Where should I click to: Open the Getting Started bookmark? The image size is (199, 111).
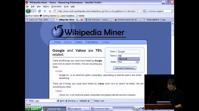click(x=48, y=16)
